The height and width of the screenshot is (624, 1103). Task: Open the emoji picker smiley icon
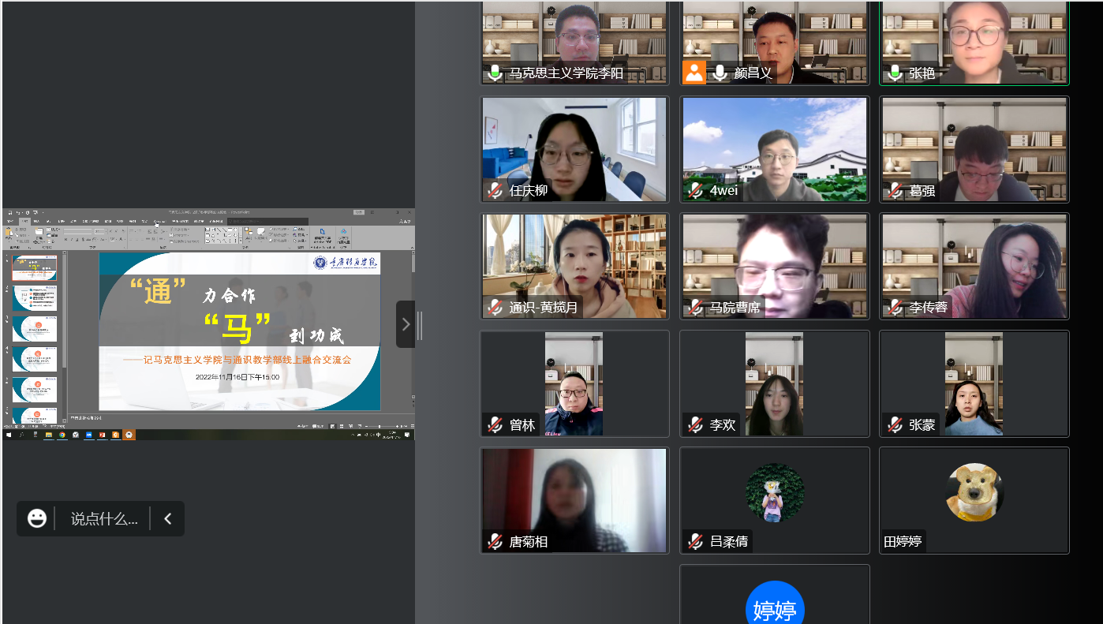pyautogui.click(x=37, y=518)
